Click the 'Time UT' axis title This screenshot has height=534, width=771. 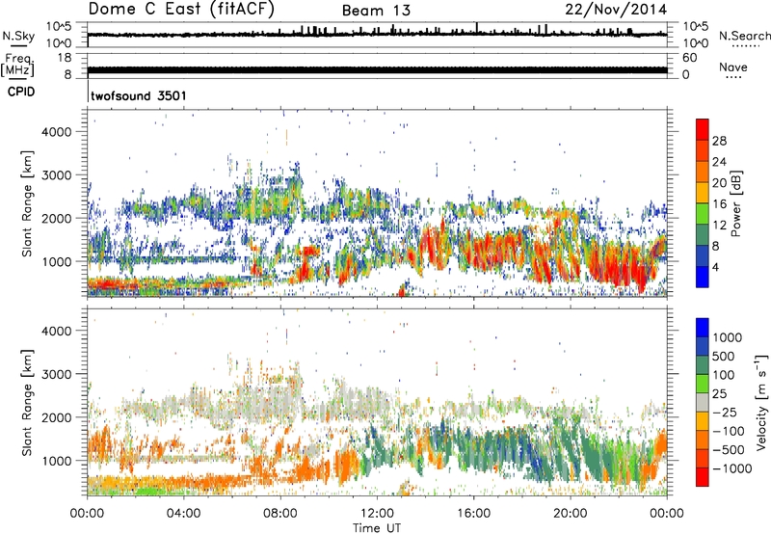tap(377, 528)
